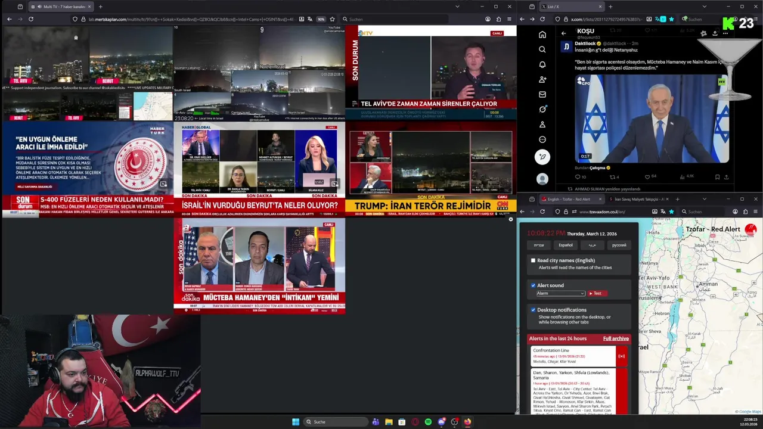Open X Profile icon in sidebar

click(542, 125)
